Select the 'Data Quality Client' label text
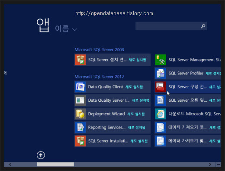The image size is (225, 171). pos(106,87)
